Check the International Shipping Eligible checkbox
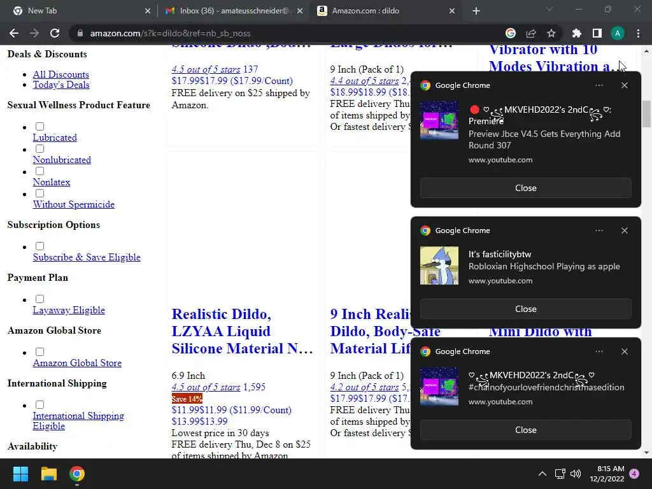The width and height of the screenshot is (652, 489). pyautogui.click(x=40, y=404)
